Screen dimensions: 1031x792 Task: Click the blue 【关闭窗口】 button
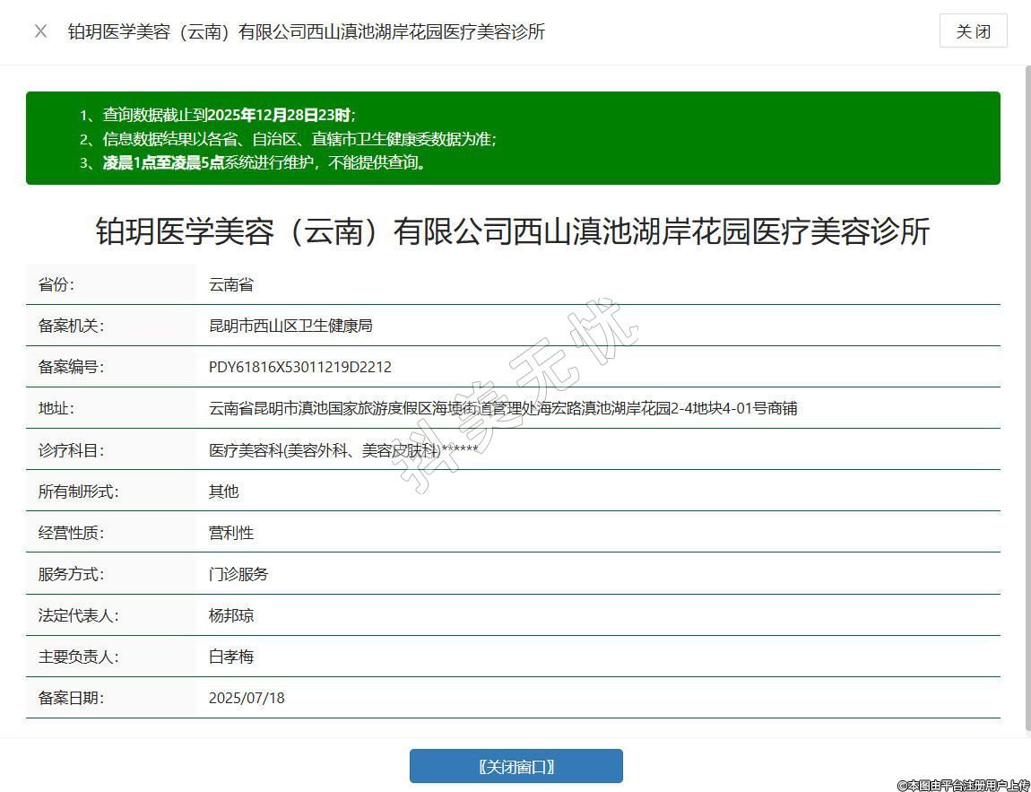pos(515,766)
